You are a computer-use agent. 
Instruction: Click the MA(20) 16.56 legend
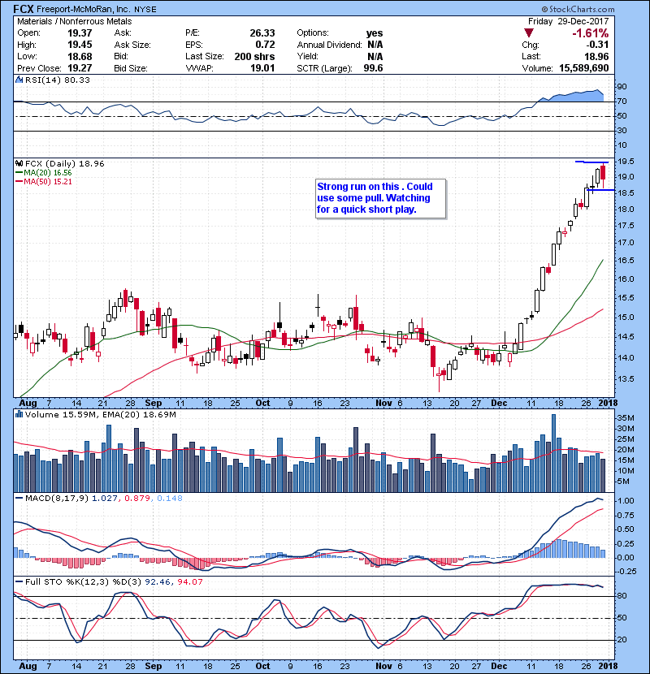(x=44, y=173)
